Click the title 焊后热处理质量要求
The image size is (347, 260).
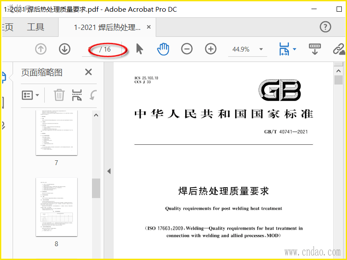[x=223, y=191]
